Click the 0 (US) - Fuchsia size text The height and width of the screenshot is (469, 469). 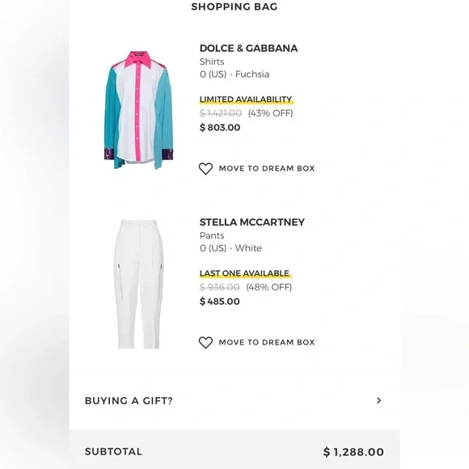(x=234, y=74)
